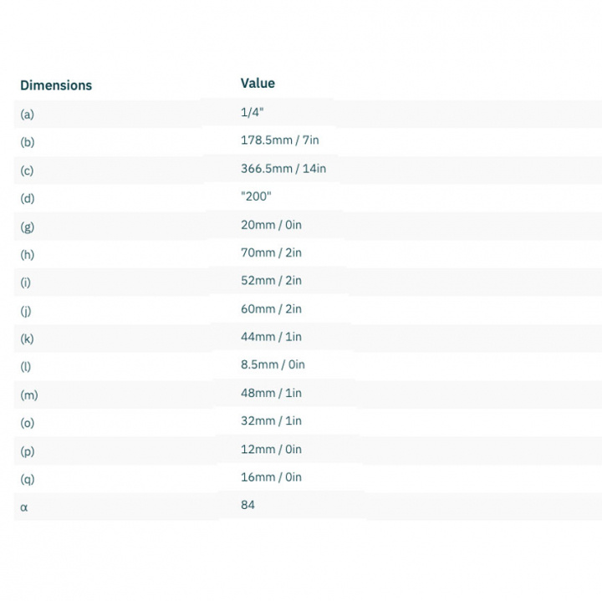
Task: Click the 16mm / 0in value
Action: pos(271,477)
